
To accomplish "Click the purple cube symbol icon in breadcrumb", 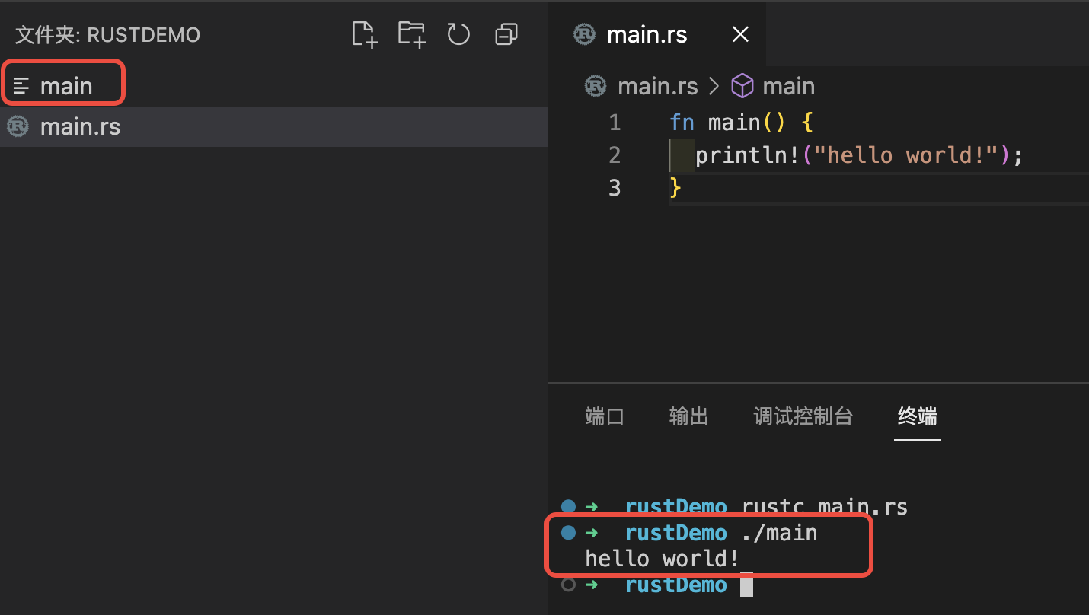I will click(x=742, y=86).
